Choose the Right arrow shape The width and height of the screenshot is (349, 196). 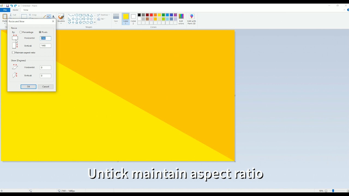[x=84, y=19]
